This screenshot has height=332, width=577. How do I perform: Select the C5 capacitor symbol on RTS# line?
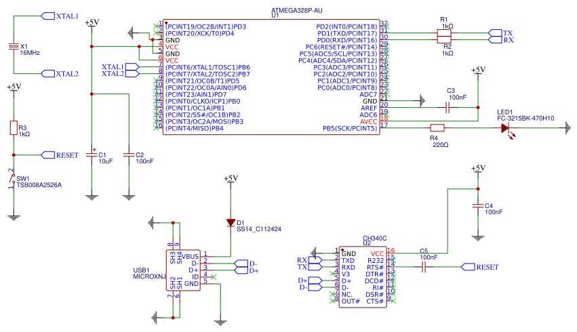(424, 267)
